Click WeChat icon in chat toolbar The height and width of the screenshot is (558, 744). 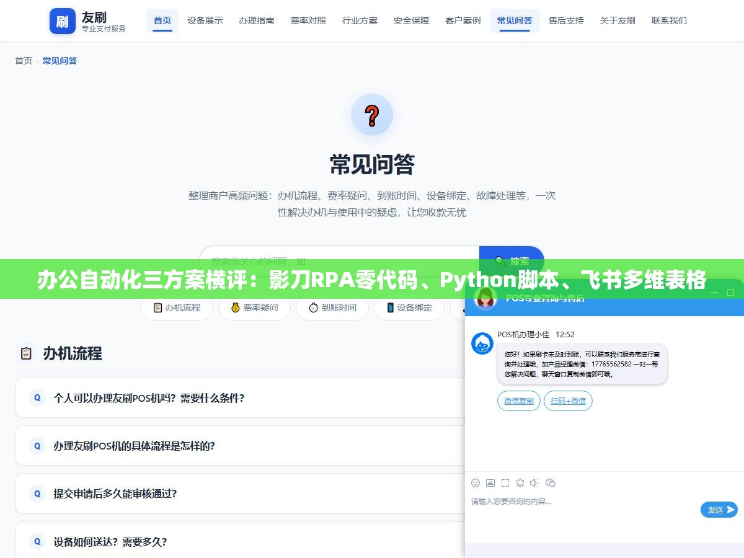coord(551,483)
